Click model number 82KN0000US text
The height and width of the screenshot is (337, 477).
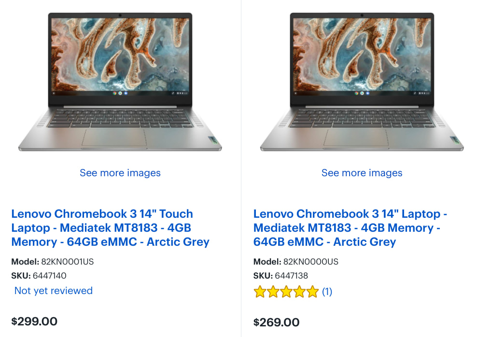point(311,262)
